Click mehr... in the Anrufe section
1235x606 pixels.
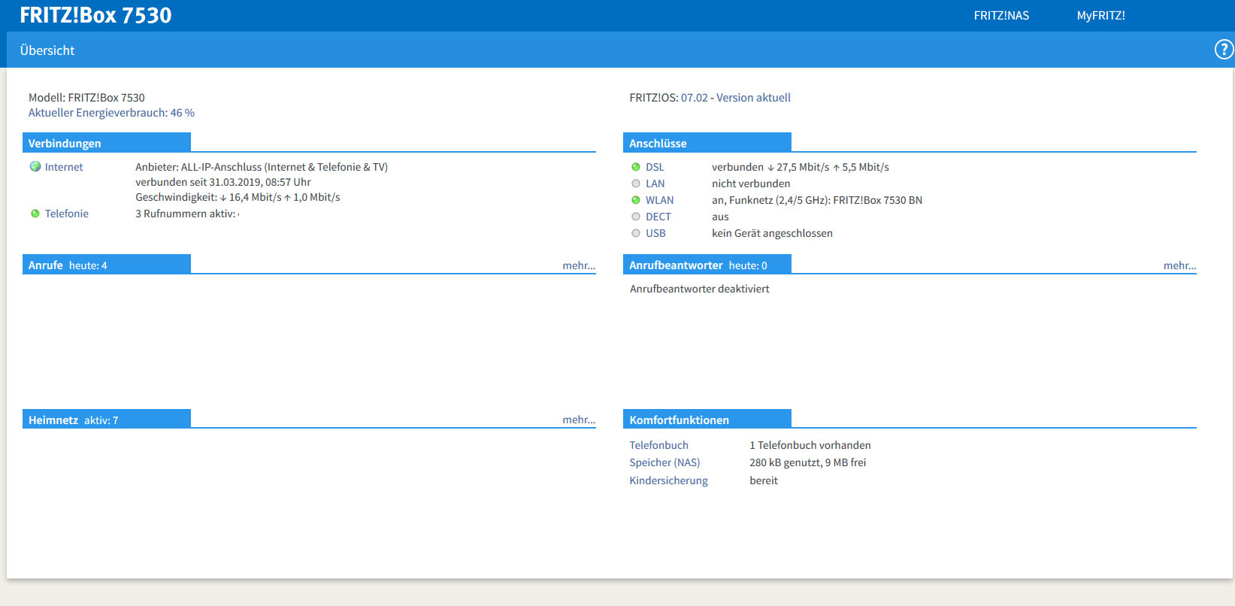tap(579, 265)
